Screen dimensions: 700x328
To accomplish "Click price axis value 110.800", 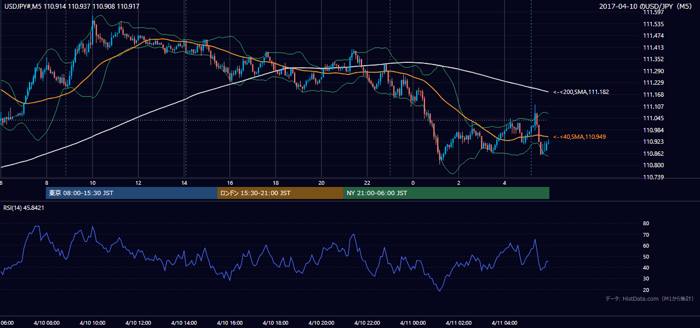I will point(652,166).
